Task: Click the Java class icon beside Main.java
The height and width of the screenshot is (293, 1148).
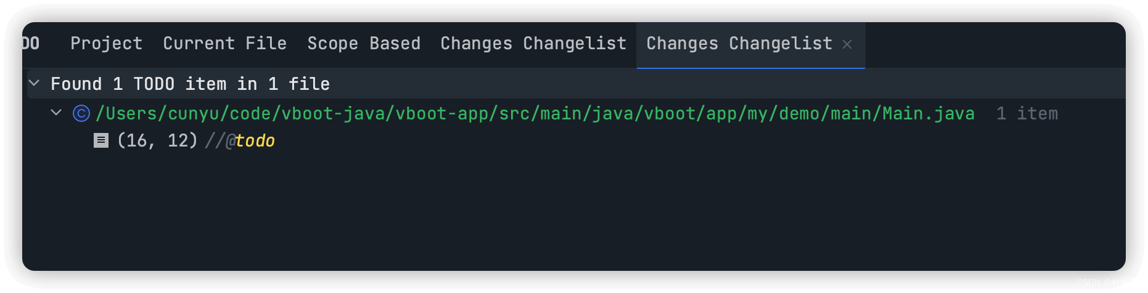Action: pyautogui.click(x=81, y=114)
